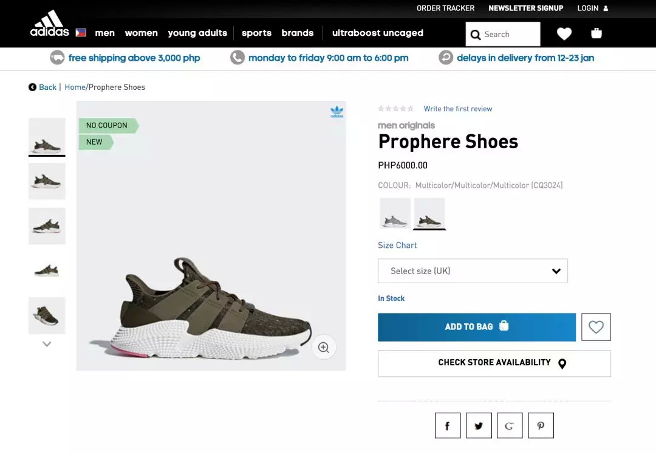Select the grey colour variant swatch
Image resolution: width=656 pixels, height=454 pixels.
pyautogui.click(x=395, y=213)
